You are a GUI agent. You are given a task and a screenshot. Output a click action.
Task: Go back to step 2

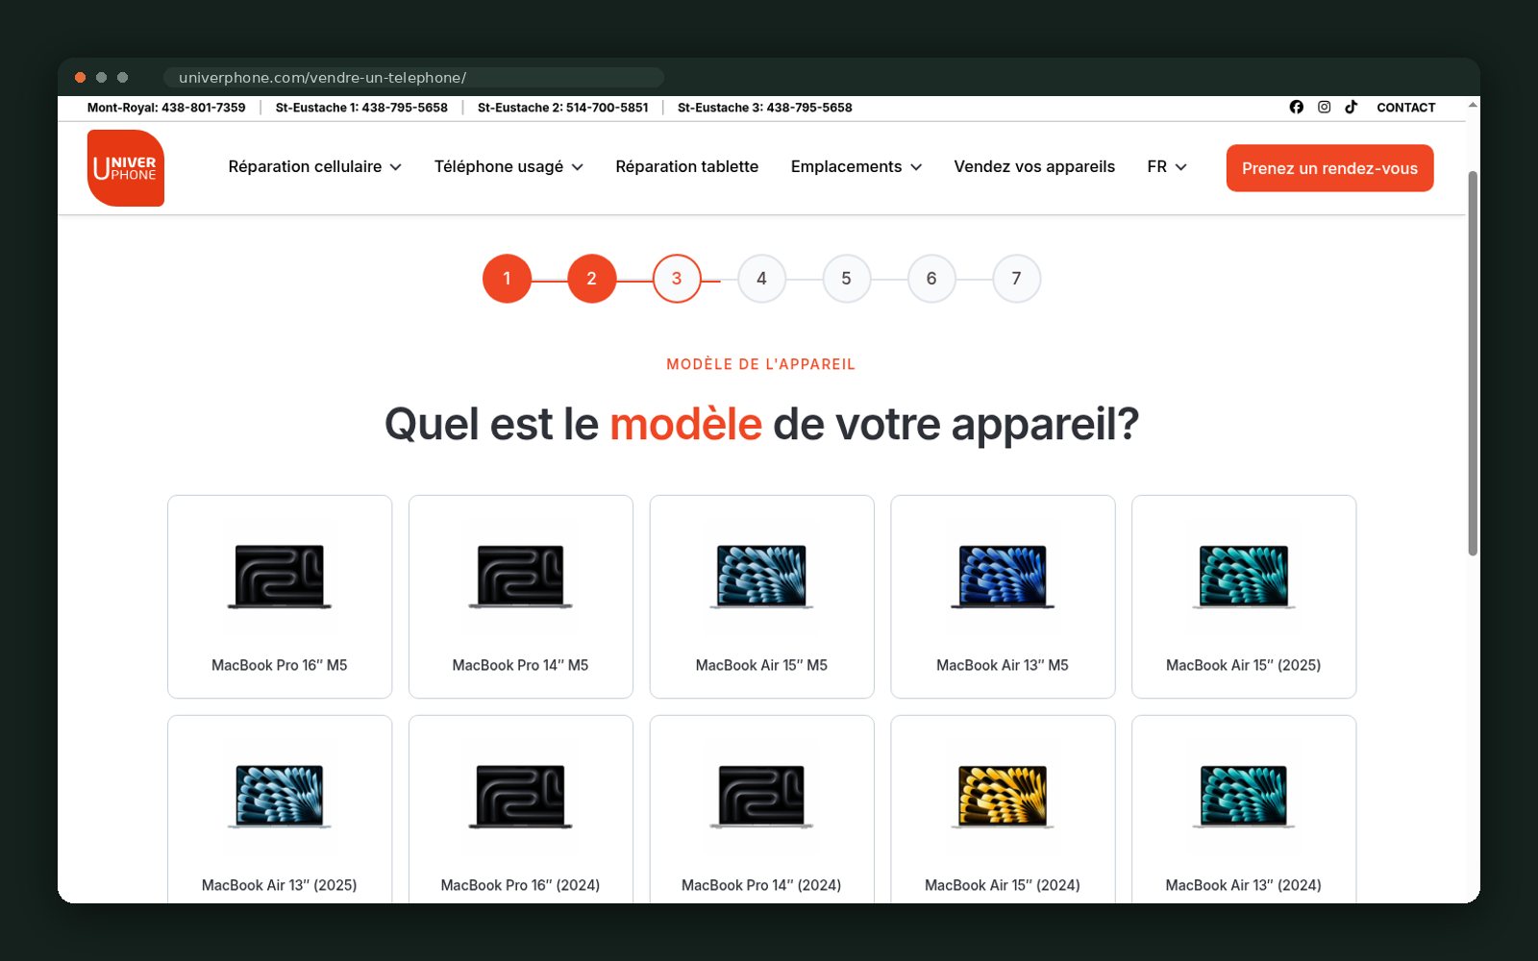click(x=591, y=279)
